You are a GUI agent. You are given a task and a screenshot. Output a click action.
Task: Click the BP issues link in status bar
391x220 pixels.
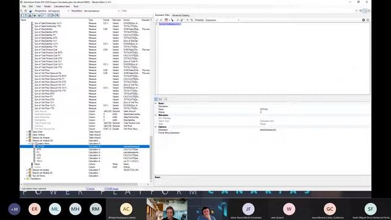111,189
